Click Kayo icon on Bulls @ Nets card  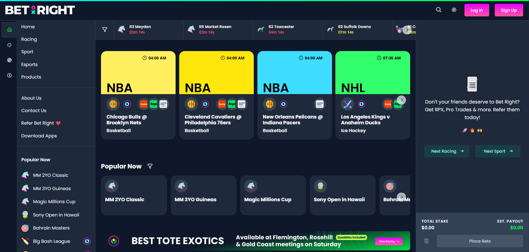[x=154, y=104]
